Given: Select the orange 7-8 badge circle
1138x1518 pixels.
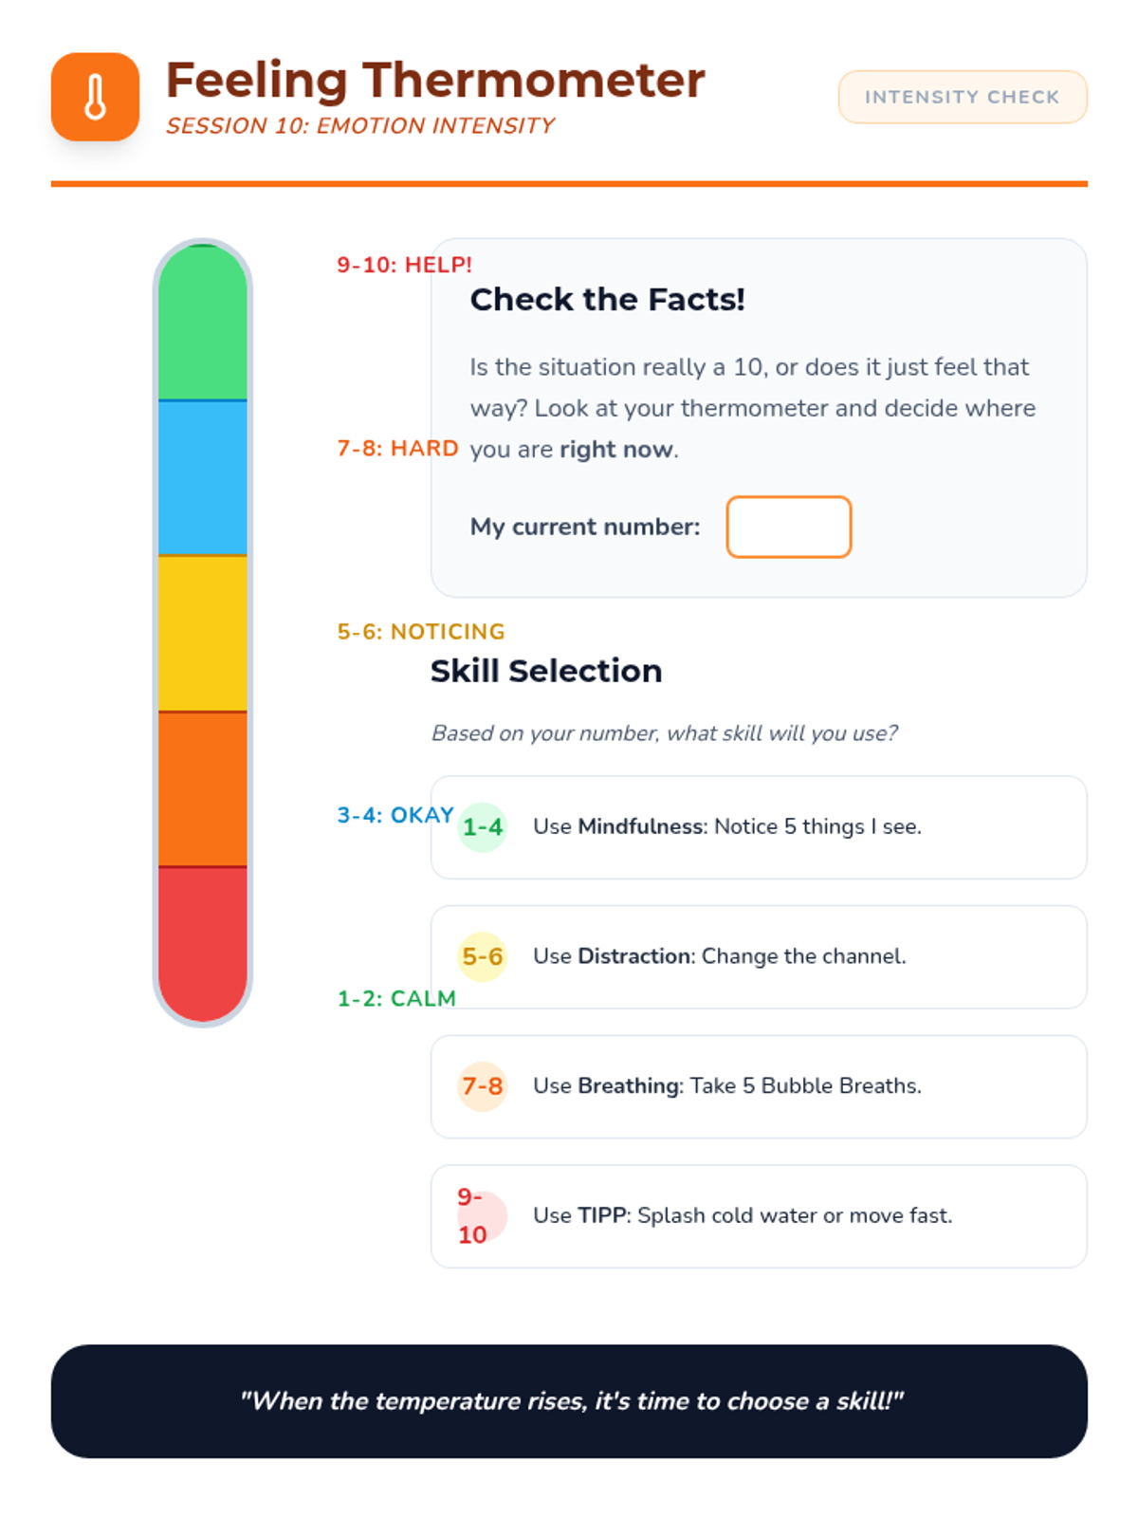Looking at the screenshot, I should pyautogui.click(x=483, y=1086).
